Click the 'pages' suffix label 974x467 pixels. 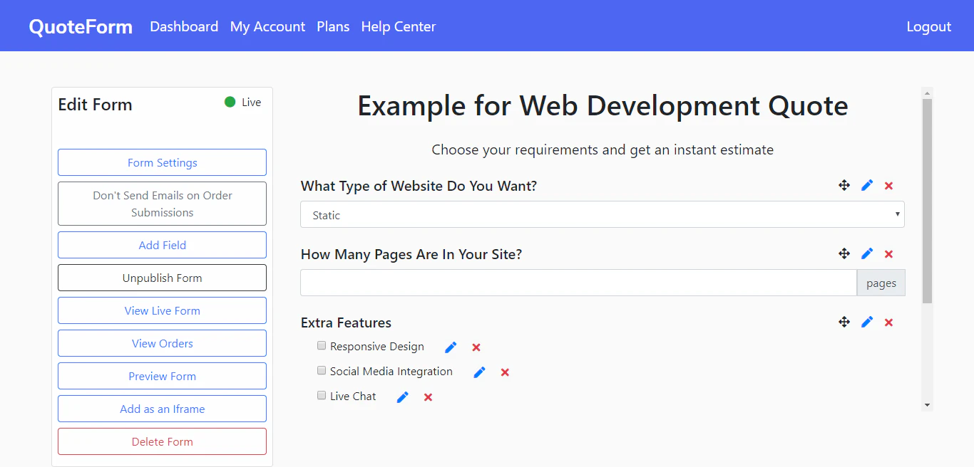click(x=881, y=283)
